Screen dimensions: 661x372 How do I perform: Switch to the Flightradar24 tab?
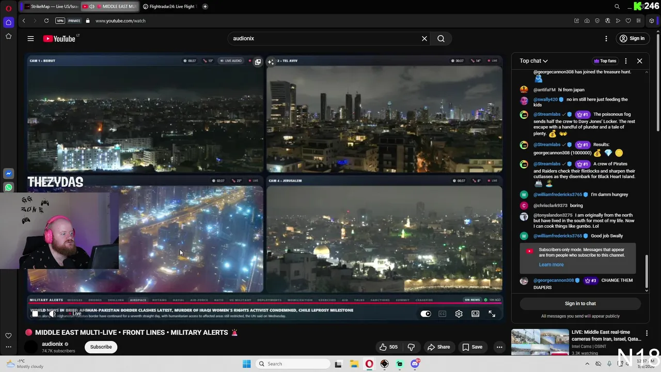(x=169, y=6)
